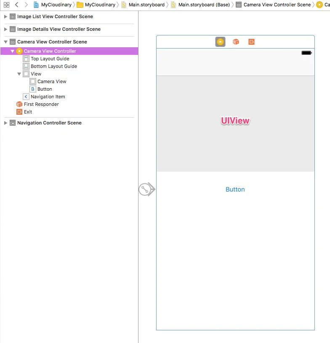
Task: Click the First Responder cube in scene dock
Action: tap(236, 42)
